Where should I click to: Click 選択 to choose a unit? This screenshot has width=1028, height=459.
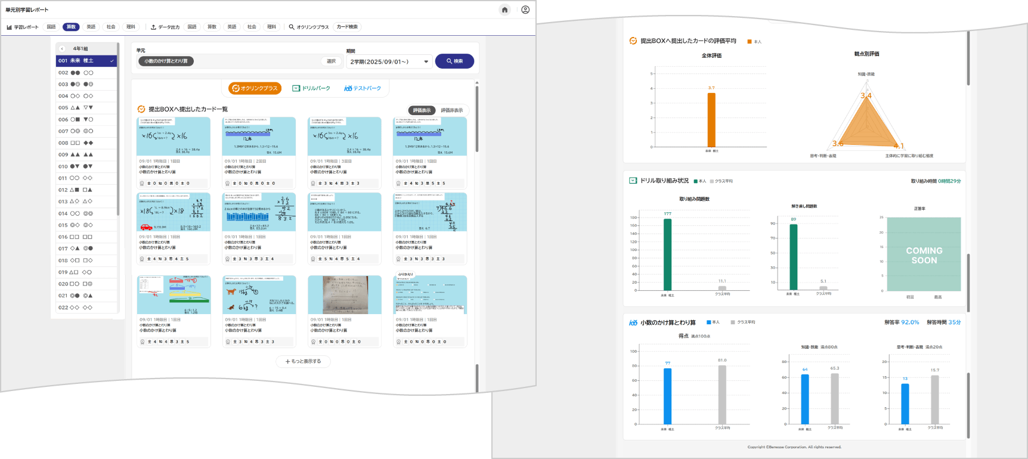click(331, 61)
